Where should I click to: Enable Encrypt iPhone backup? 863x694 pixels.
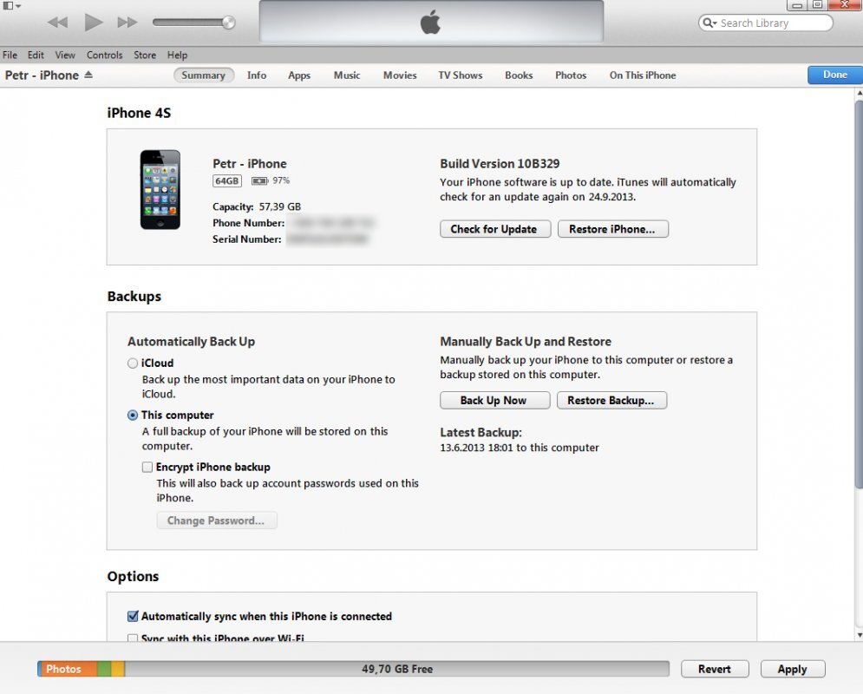[147, 467]
